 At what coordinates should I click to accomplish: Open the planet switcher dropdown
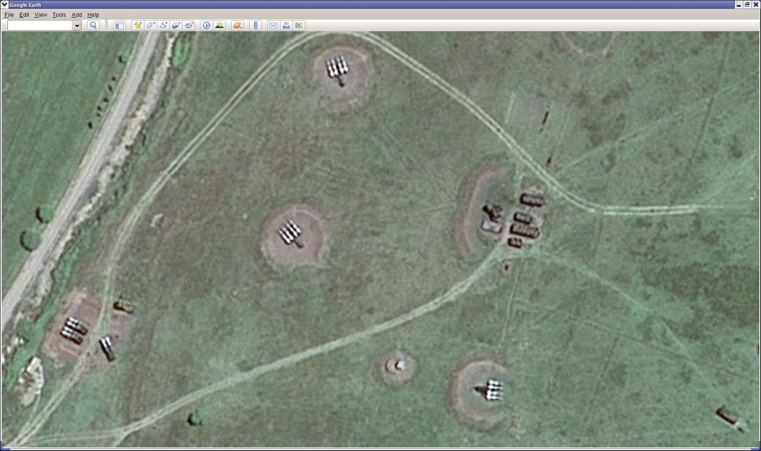237,25
